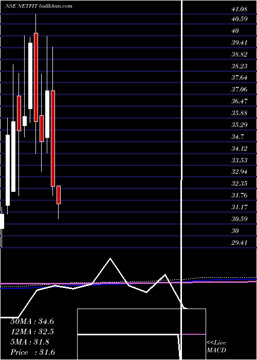Click the 41.08 price axis label
The image size is (257, 360).
click(x=239, y=9)
